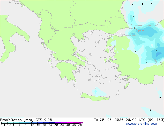Click the legend label '10'

[x=32, y=125]
